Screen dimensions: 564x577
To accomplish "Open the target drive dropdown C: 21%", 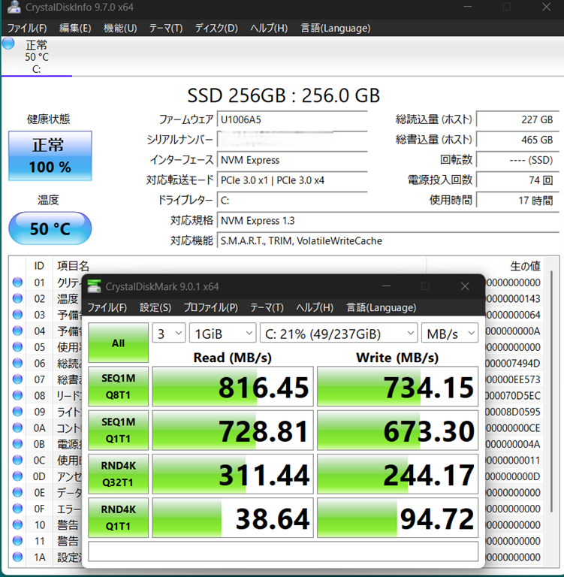I will (x=339, y=334).
